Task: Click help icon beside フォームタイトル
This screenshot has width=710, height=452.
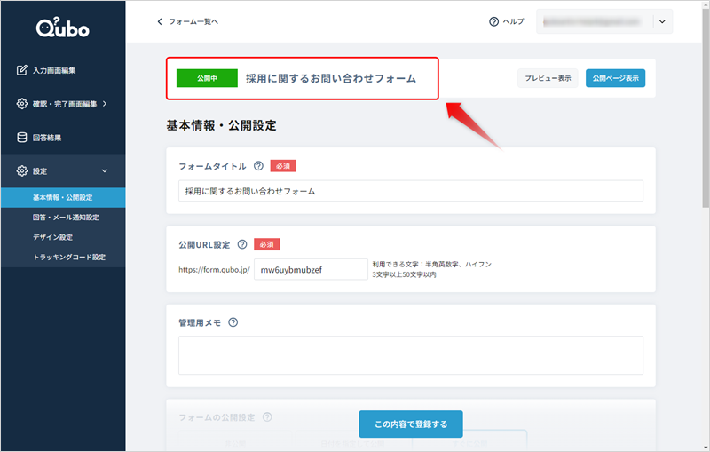Action: [258, 166]
